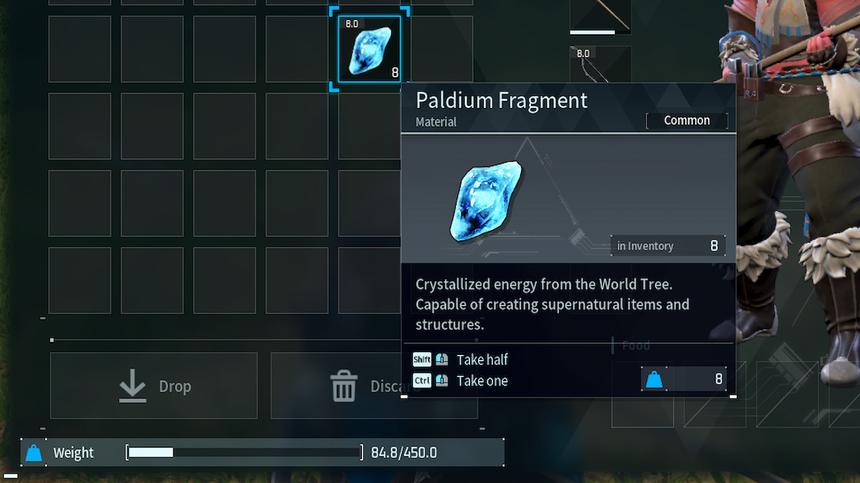Image resolution: width=860 pixels, height=483 pixels.
Task: Click the 84.8/450.0 weight readout
Action: click(403, 453)
